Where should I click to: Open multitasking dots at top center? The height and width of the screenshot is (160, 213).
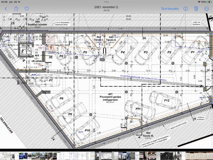click(x=106, y=2)
